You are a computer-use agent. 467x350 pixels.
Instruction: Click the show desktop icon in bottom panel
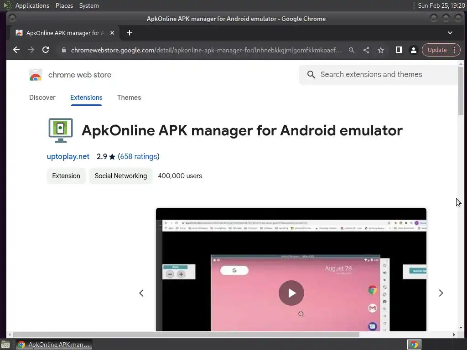(5, 345)
